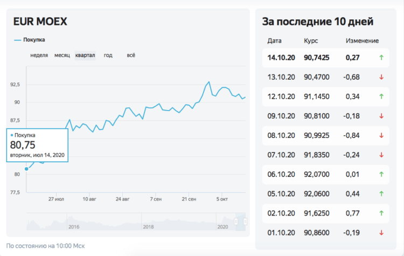The image size is (404, 256).
Task: Click the 'Курс' column header
Action: (x=311, y=41)
